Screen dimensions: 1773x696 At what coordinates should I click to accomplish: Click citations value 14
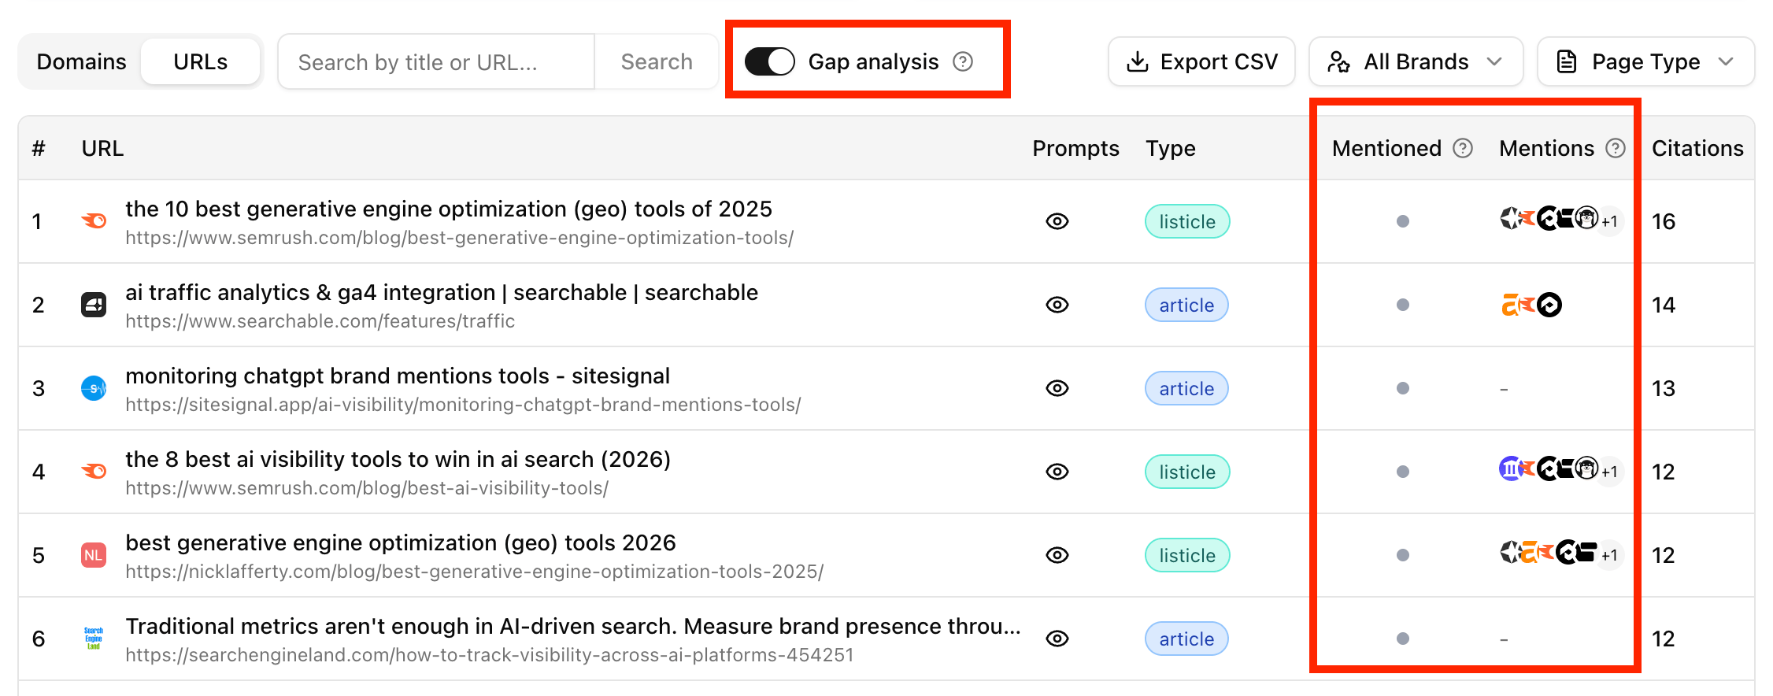coord(1664,305)
